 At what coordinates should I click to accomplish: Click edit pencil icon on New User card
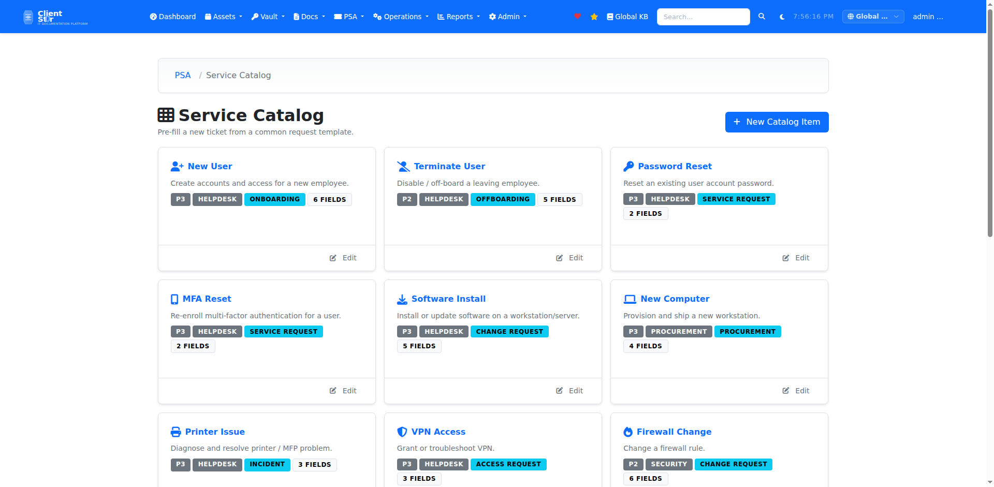333,258
